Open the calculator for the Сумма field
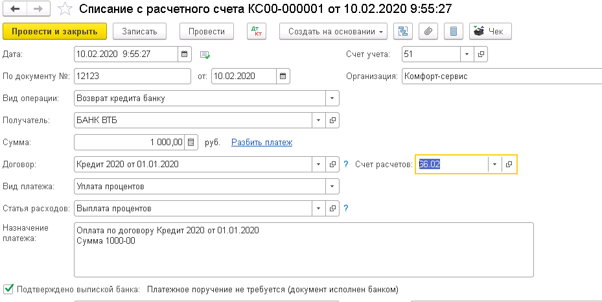Image resolution: width=602 pixels, height=302 pixels. [191, 143]
